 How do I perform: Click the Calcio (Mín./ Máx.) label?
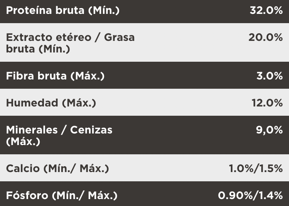pyautogui.click(x=57, y=169)
